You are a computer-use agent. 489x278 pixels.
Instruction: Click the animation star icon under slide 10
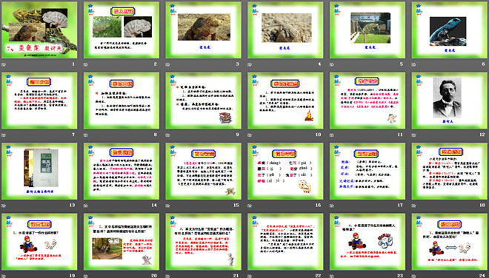(x=250, y=135)
